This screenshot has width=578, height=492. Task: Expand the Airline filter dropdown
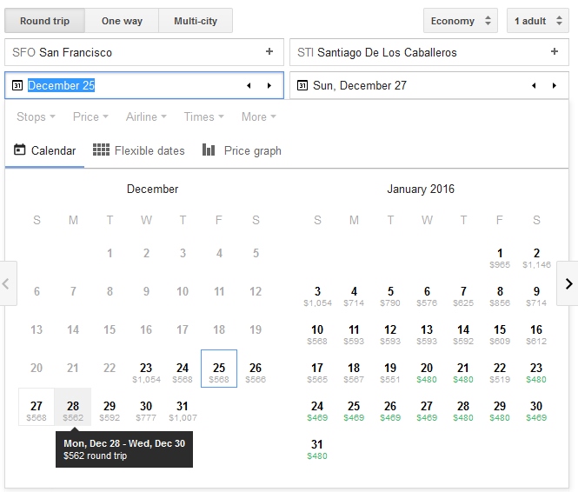(x=146, y=116)
